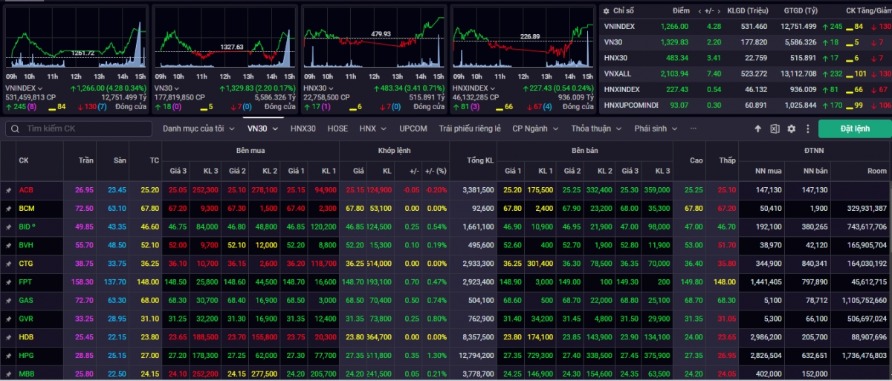The width and height of the screenshot is (892, 381).
Task: Switch to the UPCOM tab
Action: [x=413, y=128]
